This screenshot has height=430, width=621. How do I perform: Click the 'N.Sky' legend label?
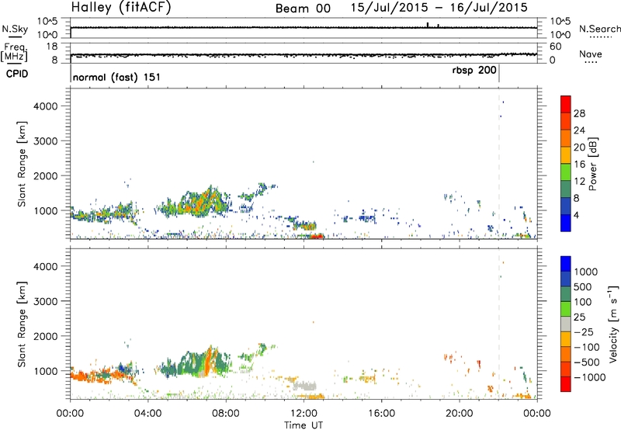coord(15,29)
